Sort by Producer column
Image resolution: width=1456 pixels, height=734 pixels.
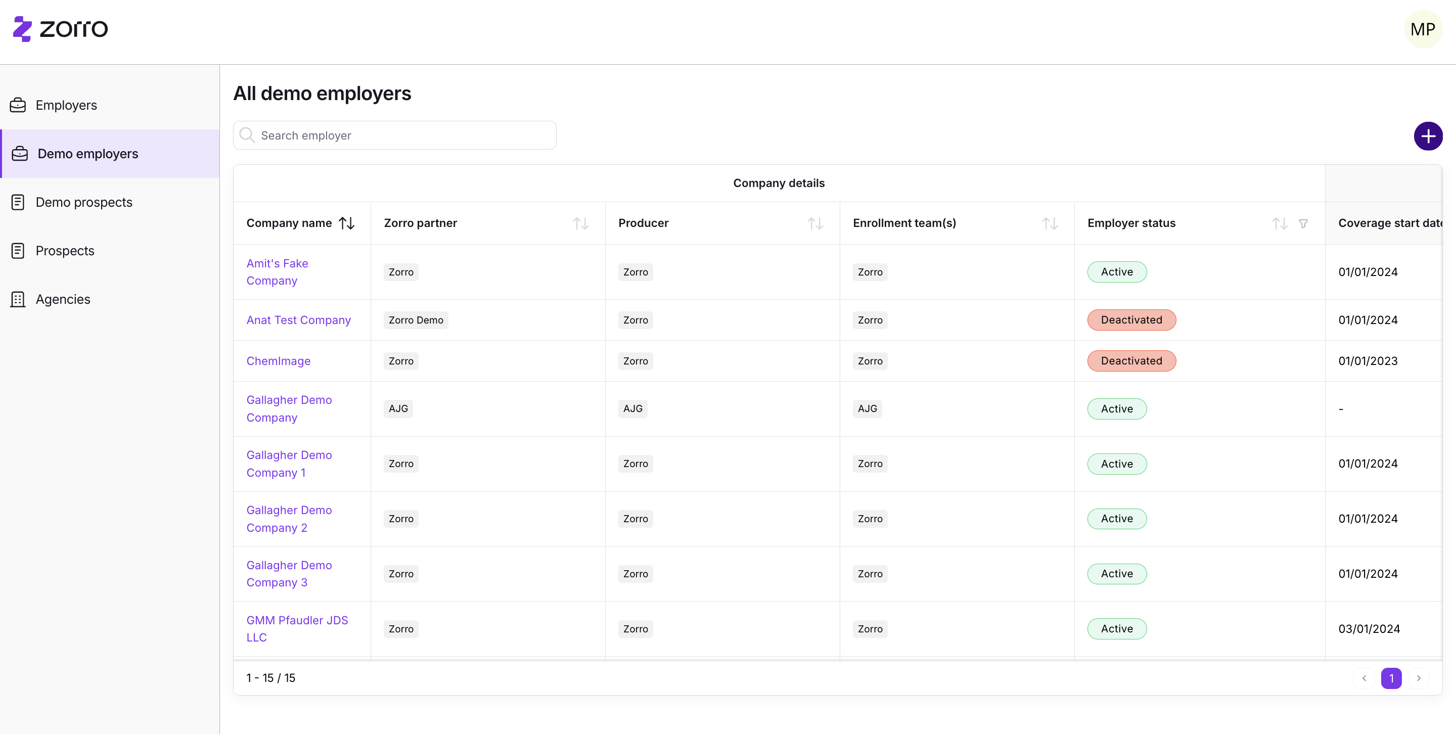(x=815, y=223)
